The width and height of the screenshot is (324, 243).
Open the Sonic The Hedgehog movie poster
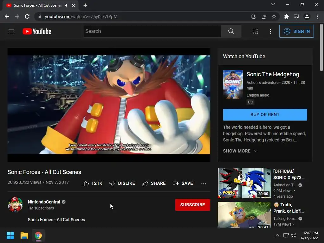click(x=233, y=84)
